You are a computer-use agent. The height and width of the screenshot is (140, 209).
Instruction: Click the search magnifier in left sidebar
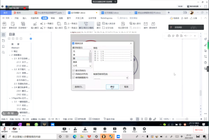(x=3, y=52)
